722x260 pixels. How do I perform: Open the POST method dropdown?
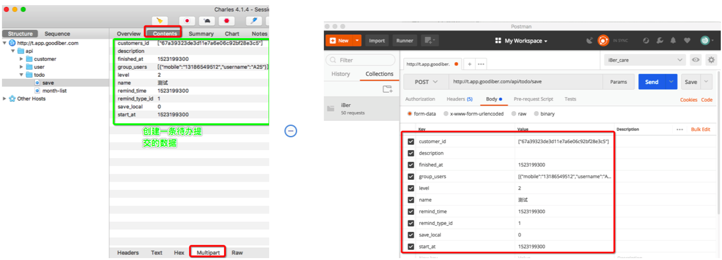[x=426, y=82]
